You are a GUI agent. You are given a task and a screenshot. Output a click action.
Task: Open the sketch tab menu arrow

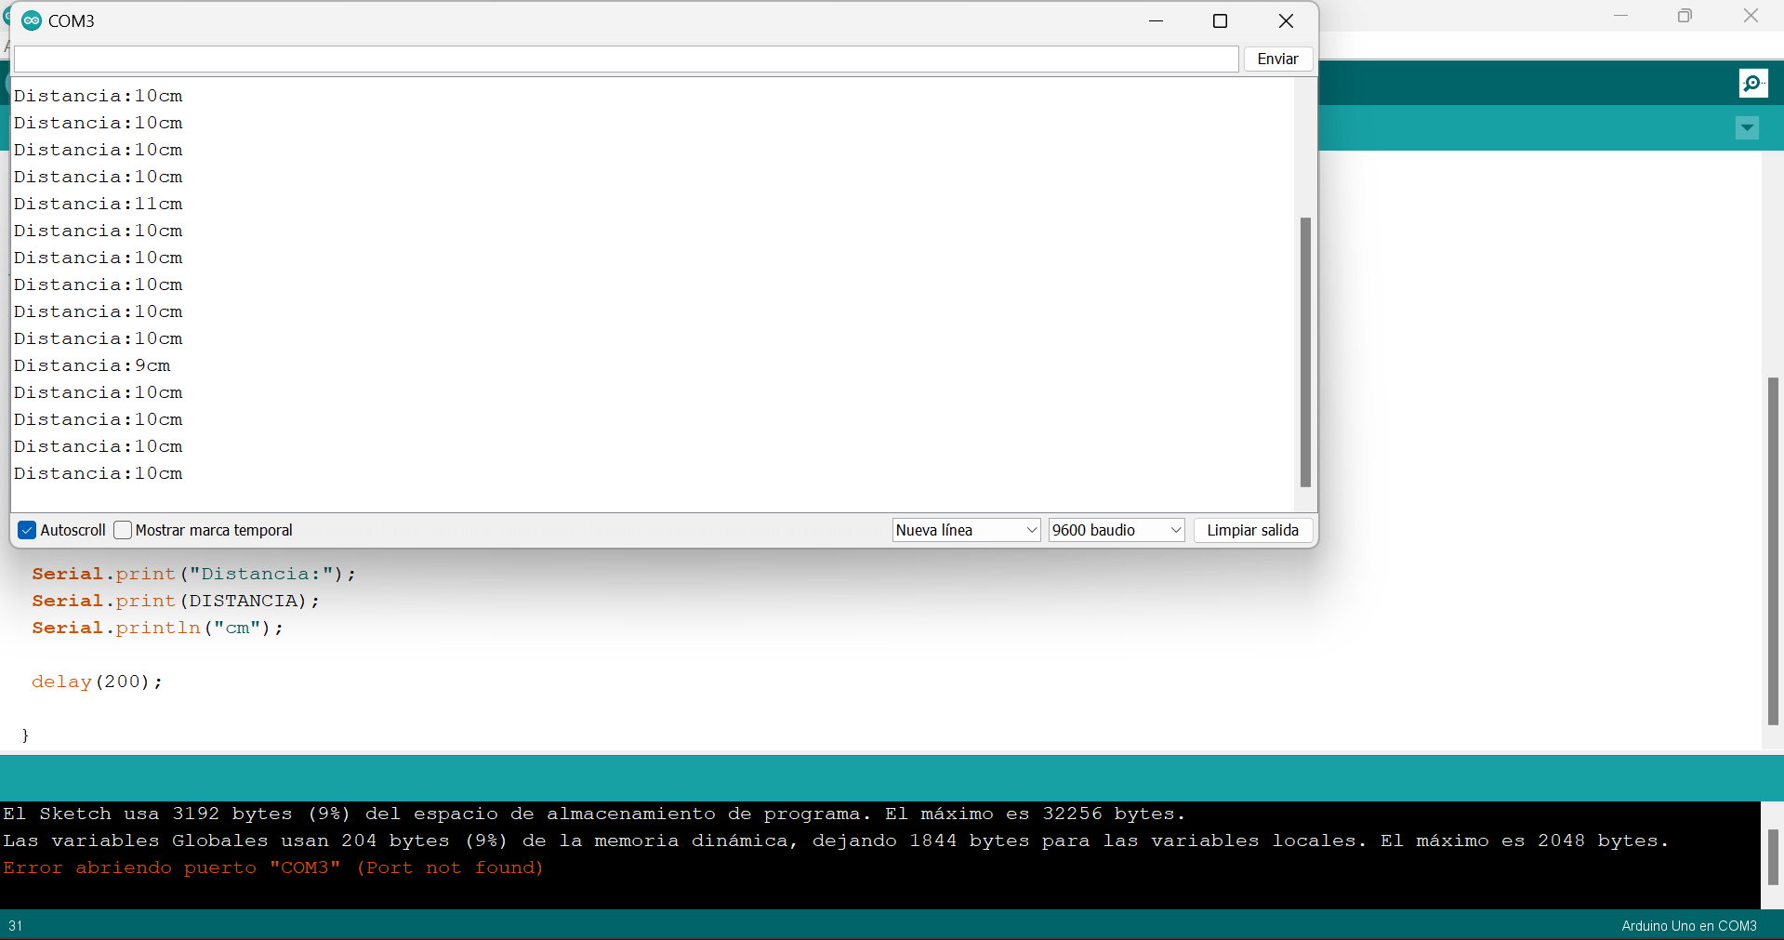point(1747,128)
